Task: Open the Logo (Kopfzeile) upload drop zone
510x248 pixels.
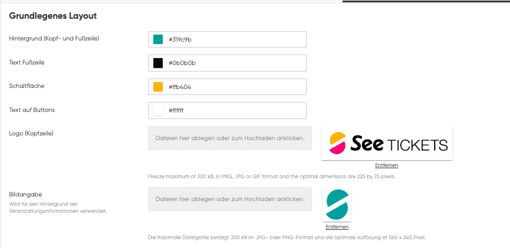Action: [x=230, y=138]
